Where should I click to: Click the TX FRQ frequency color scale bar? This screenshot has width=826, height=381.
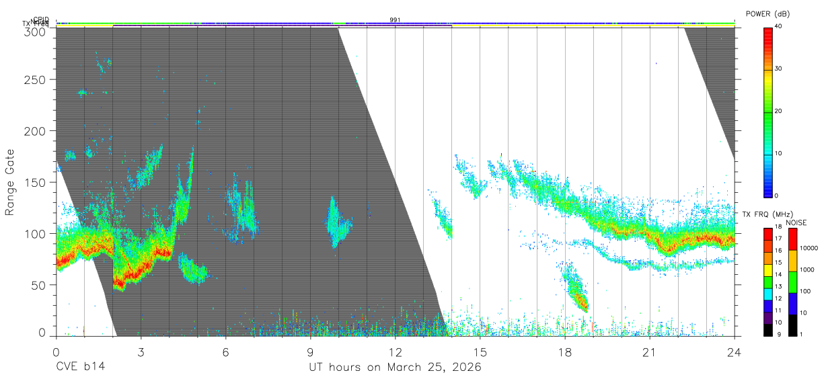point(767,282)
